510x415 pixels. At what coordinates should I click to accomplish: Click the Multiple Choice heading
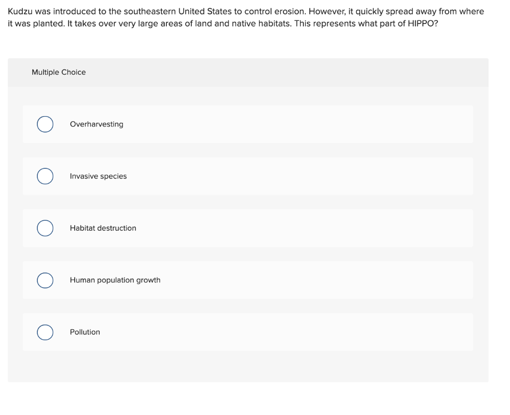[x=59, y=72]
